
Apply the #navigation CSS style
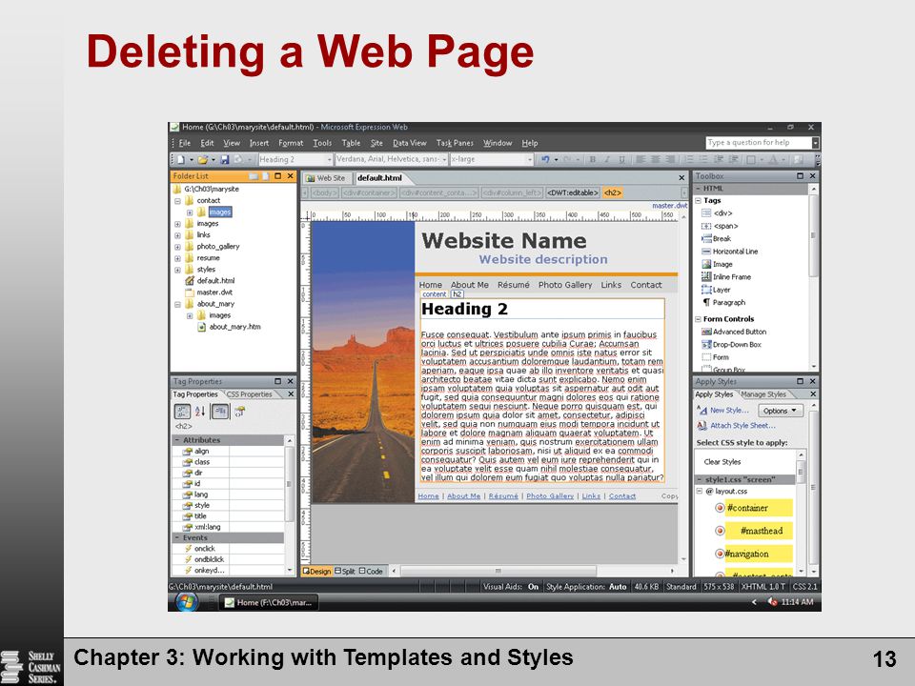753,554
